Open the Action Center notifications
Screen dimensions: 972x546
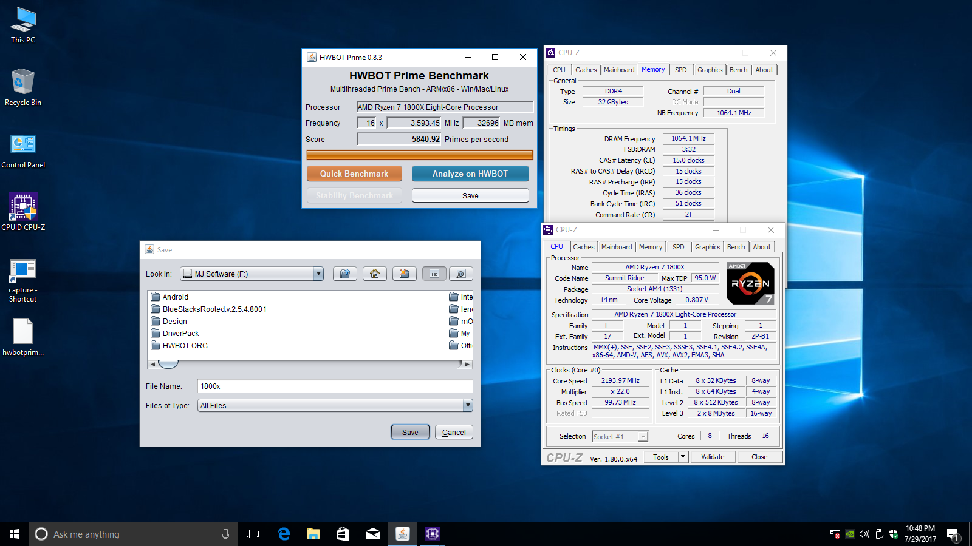coord(953,534)
